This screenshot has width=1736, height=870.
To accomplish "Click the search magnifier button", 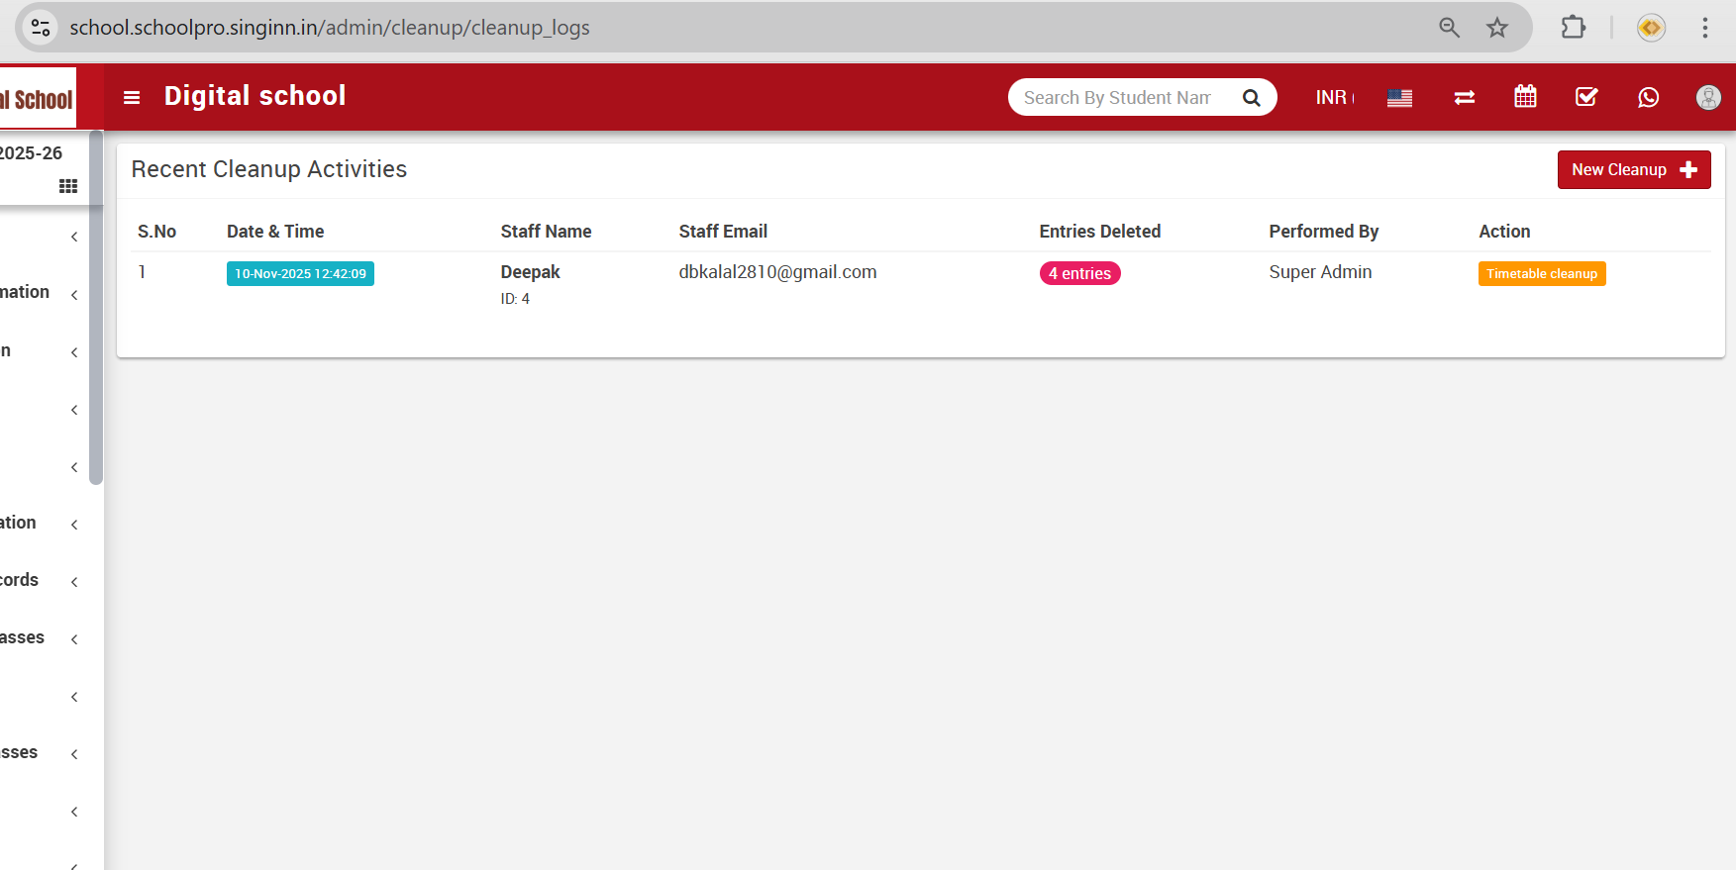I will (1251, 97).
